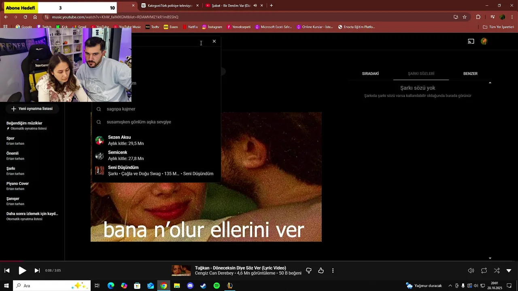Click the Cast to device icon

point(471,41)
